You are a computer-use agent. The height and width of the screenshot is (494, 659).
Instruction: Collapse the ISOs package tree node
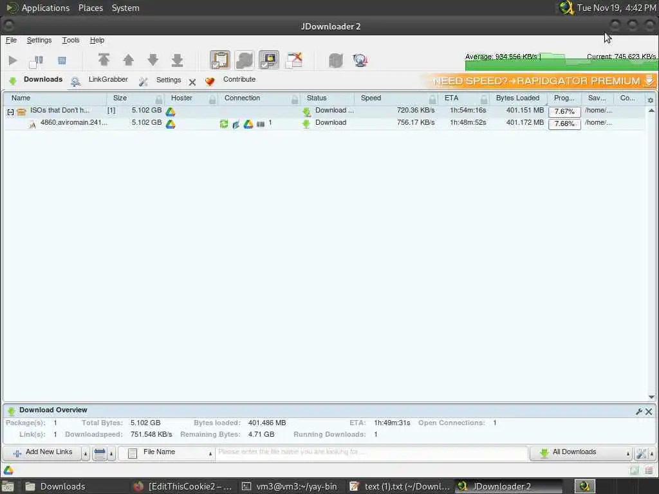[x=10, y=112]
